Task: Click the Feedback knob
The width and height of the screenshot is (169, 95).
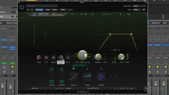Action: pyautogui.click(x=98, y=57)
